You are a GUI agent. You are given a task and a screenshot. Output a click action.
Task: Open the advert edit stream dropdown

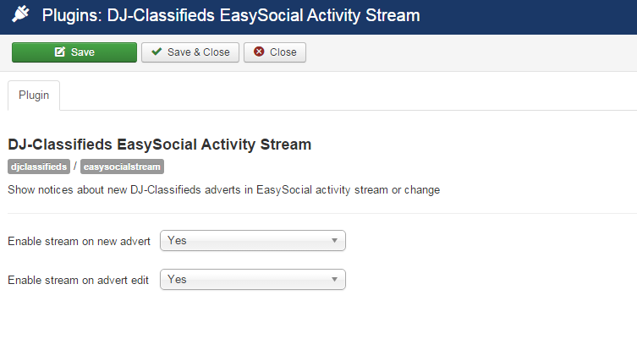pos(252,279)
